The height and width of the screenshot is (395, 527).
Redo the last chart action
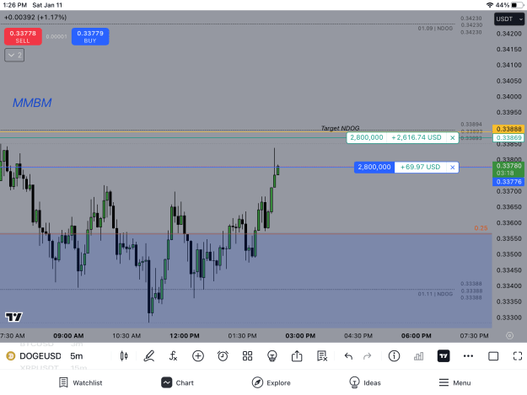click(x=368, y=356)
